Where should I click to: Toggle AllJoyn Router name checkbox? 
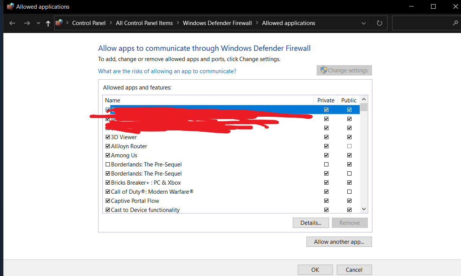coord(108,146)
